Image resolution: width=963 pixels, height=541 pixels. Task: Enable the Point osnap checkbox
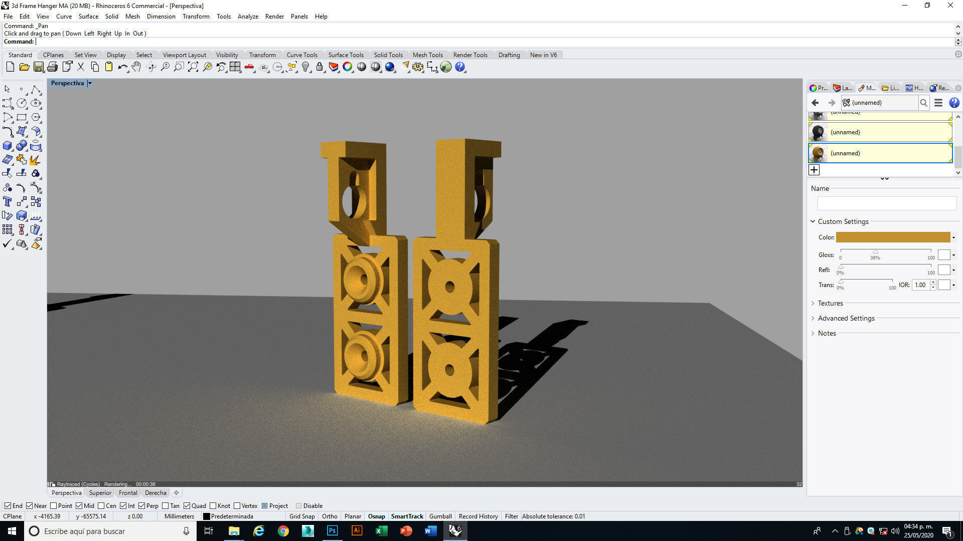coord(54,505)
